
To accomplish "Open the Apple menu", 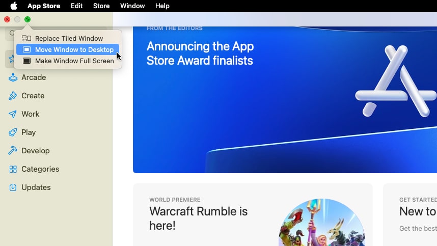I will pyautogui.click(x=14, y=6).
